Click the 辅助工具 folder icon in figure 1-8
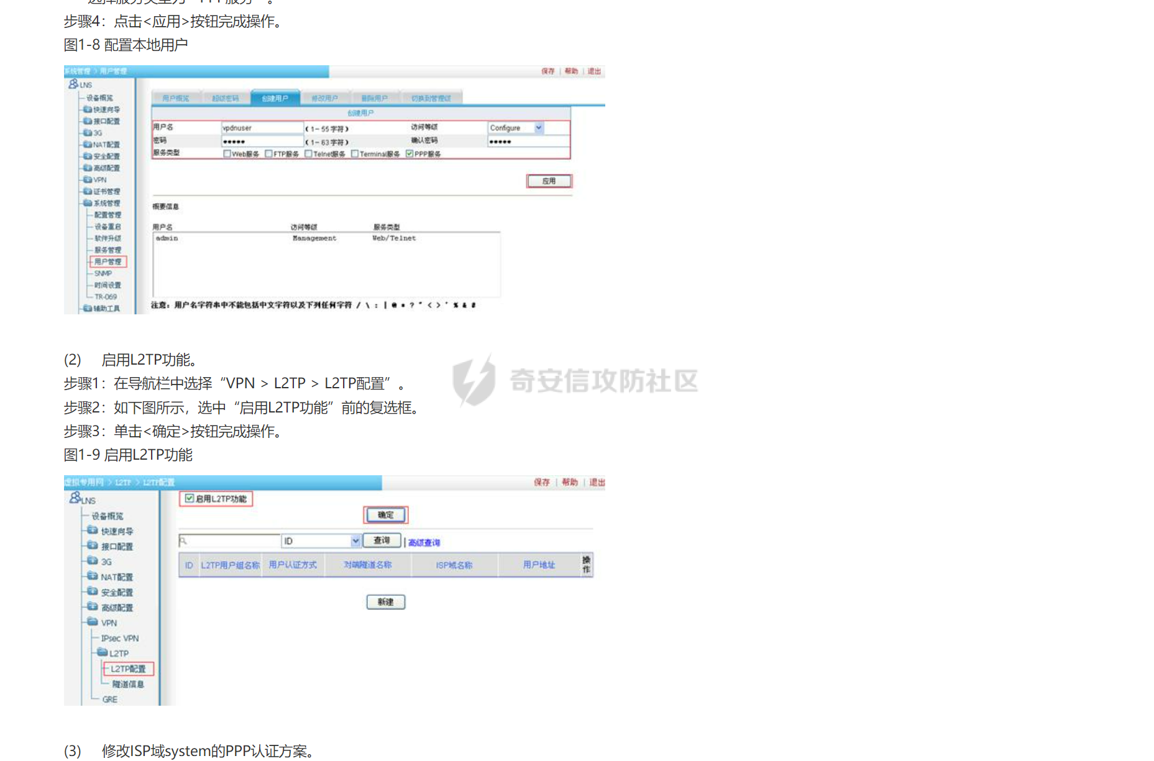Screen dimensions: 1154x761 [x=88, y=308]
